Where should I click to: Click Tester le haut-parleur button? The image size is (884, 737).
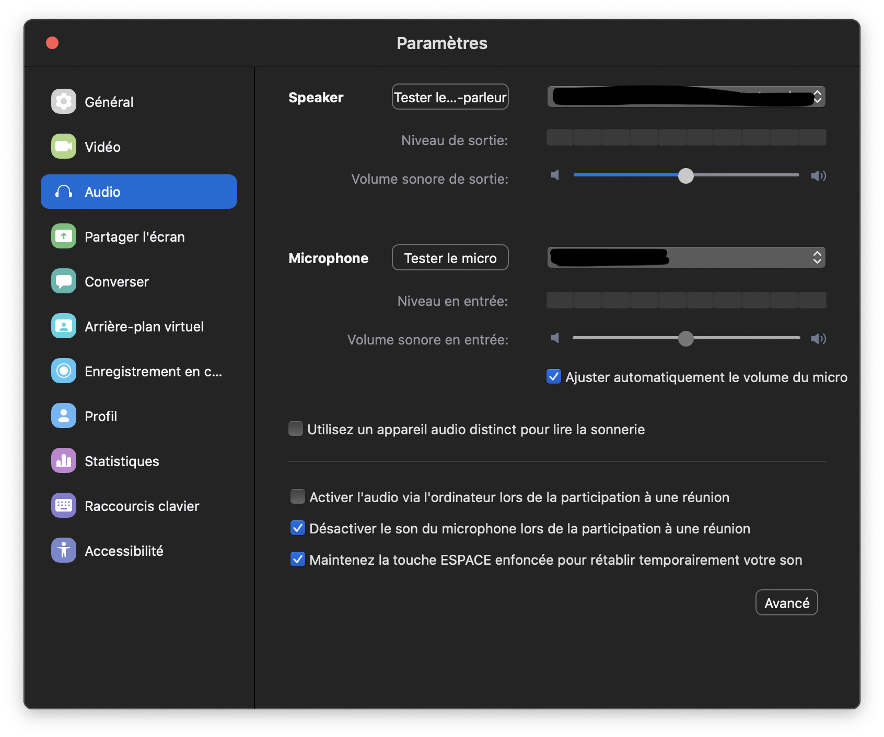point(450,97)
